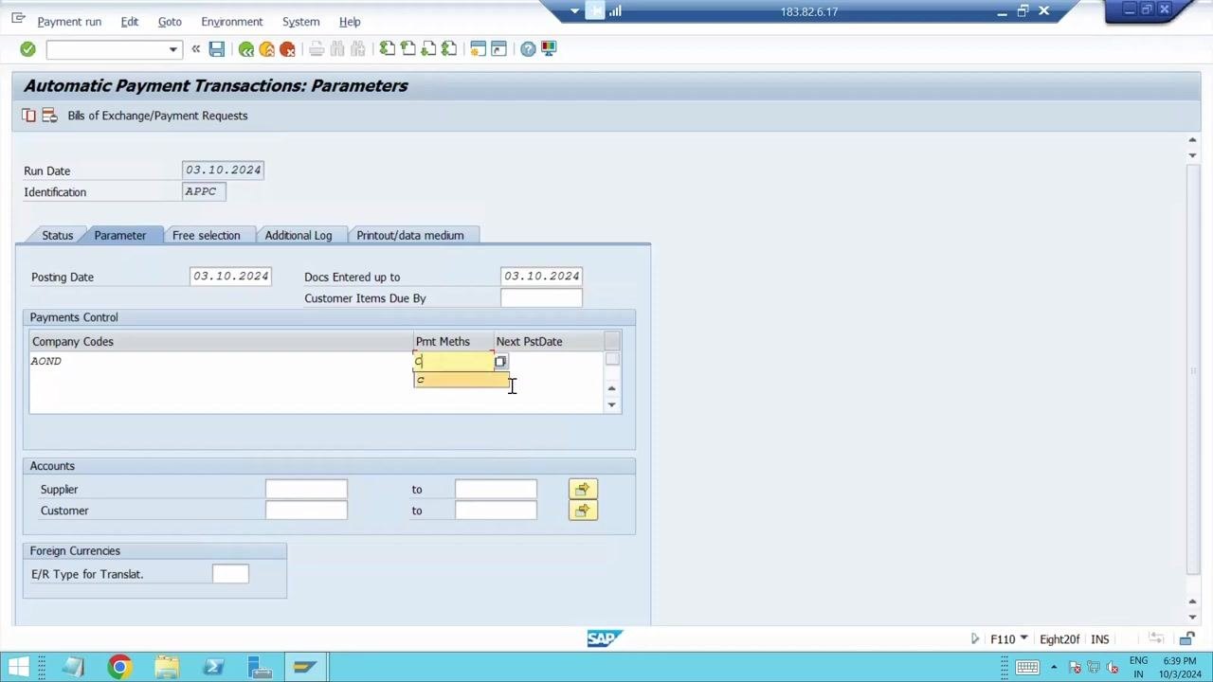Open the Customize Local Layout monitor icon

click(549, 49)
